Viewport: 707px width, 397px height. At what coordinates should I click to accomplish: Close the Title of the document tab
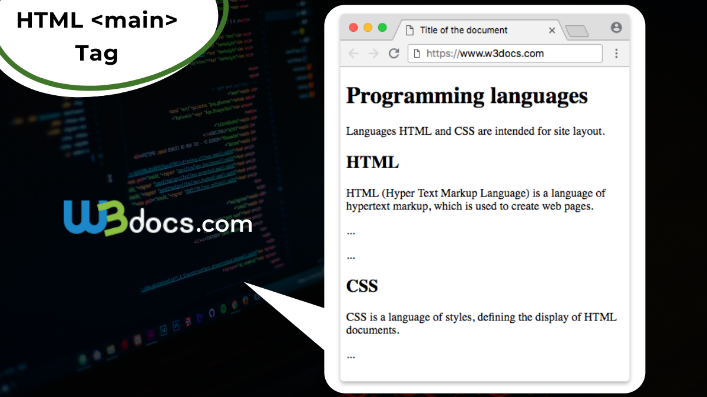(552, 30)
